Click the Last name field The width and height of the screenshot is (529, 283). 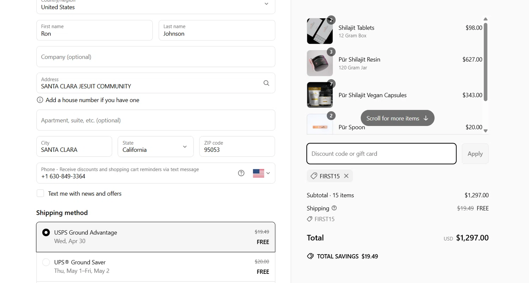217,30
